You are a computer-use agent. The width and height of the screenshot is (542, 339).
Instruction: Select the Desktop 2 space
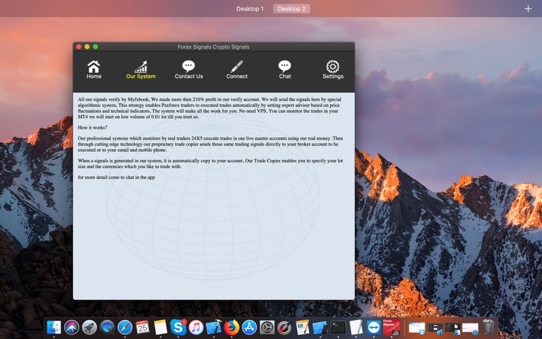[291, 9]
